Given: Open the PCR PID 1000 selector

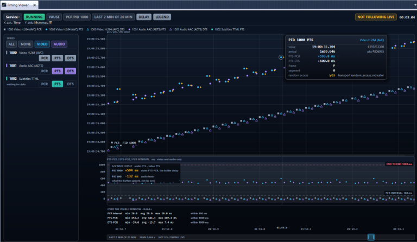Looking at the screenshot, I should (77, 17).
